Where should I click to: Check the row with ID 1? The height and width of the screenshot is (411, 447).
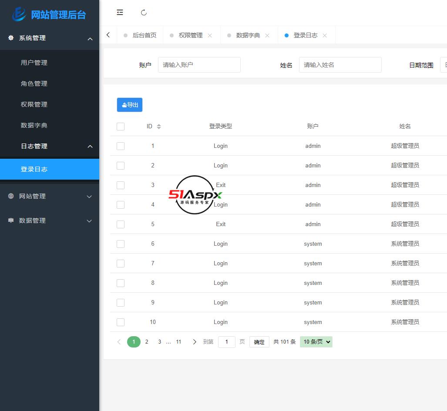coord(121,146)
